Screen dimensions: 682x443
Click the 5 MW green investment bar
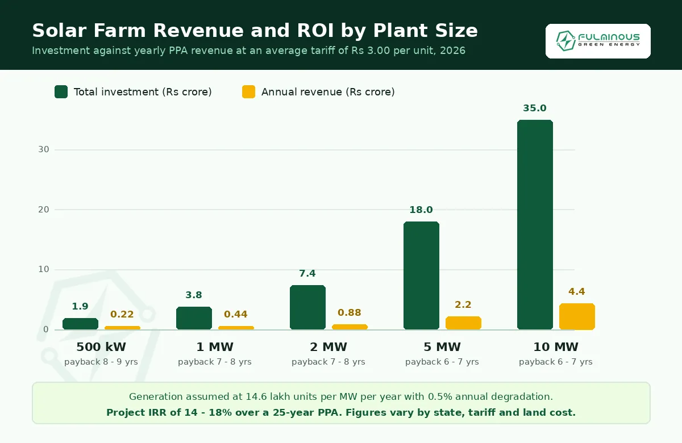tap(421, 275)
